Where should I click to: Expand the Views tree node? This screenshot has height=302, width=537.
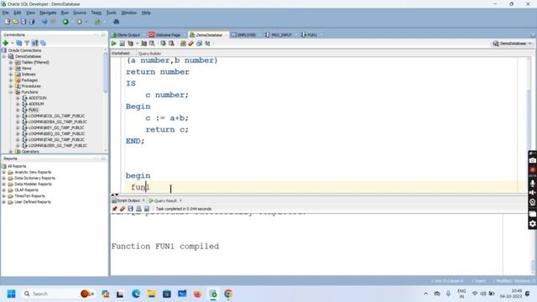click(x=11, y=69)
